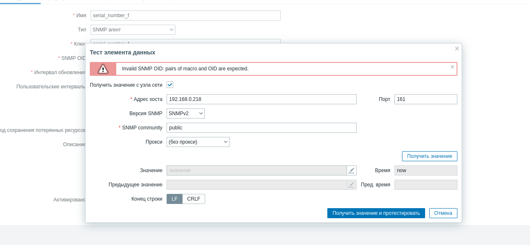The image size is (530, 245).
Task: Focus the Адрес хоста input field
Action: point(261,99)
